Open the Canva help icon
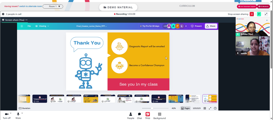This screenshot has height=120, width=273. (x=215, y=108)
